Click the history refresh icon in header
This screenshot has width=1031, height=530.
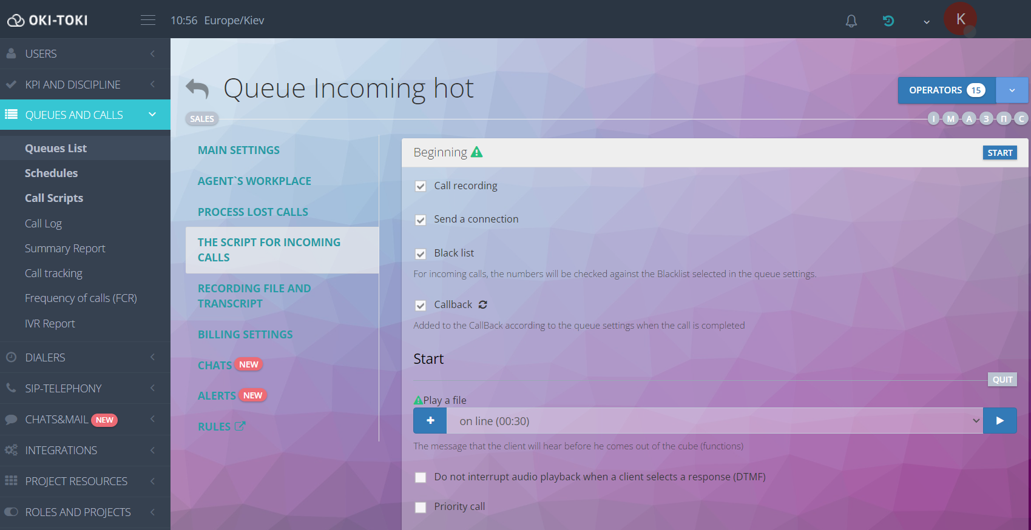point(888,21)
